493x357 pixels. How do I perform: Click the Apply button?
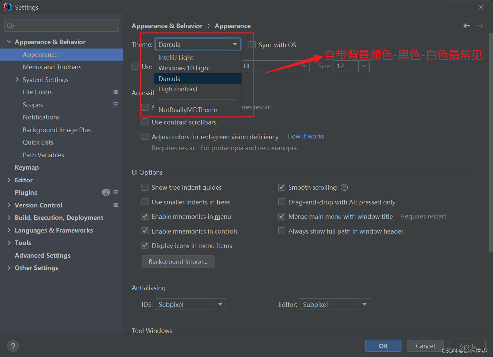click(x=468, y=346)
